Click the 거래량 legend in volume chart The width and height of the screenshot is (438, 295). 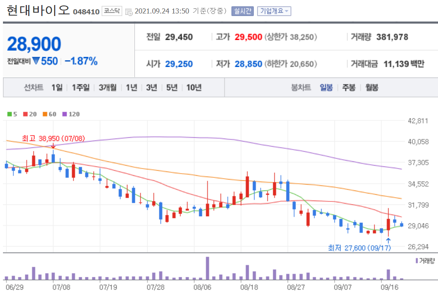coord(425,261)
